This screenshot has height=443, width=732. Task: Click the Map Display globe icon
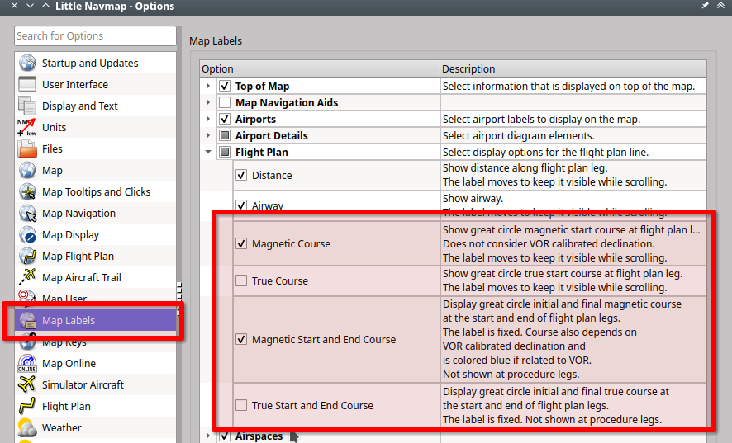point(27,234)
